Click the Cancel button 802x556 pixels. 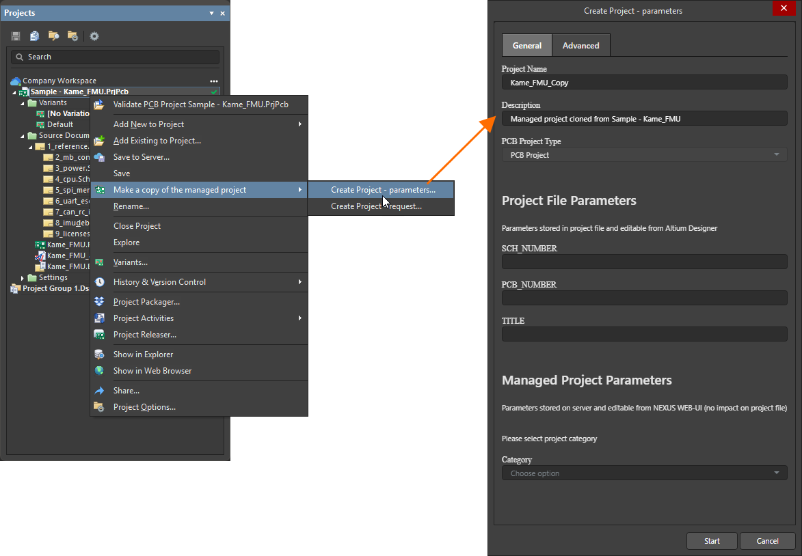(x=767, y=541)
